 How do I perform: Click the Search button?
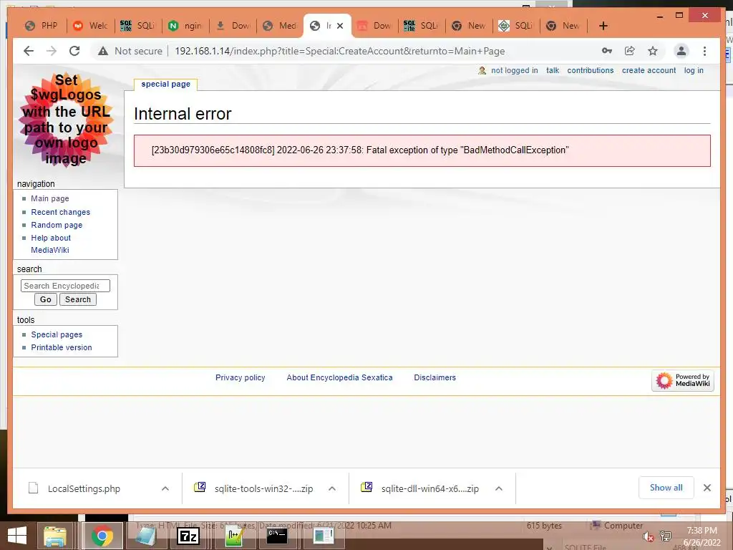[x=77, y=299]
